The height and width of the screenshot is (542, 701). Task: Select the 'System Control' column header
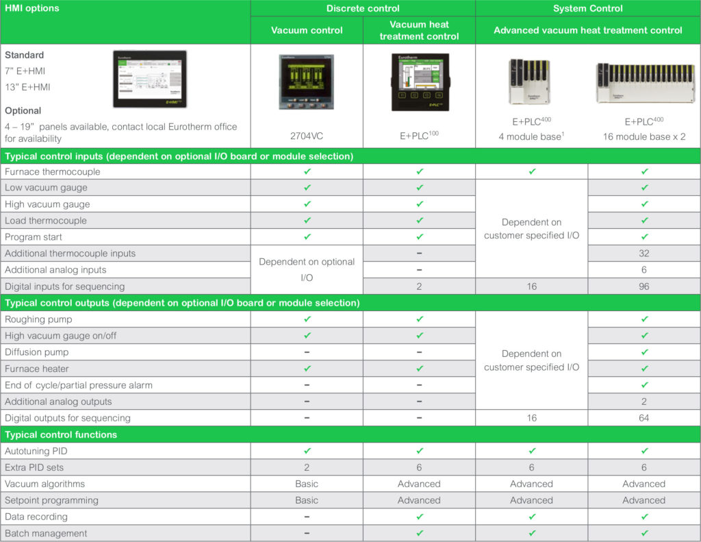(x=588, y=8)
